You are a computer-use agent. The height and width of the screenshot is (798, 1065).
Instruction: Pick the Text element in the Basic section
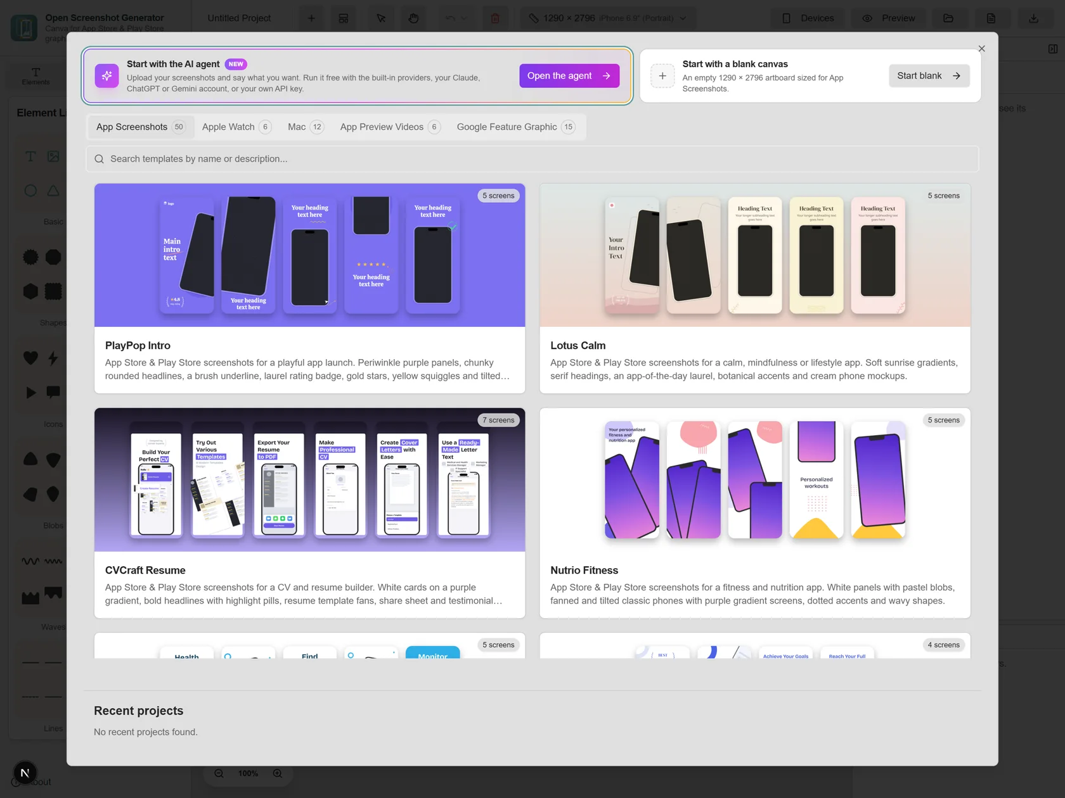click(x=30, y=156)
